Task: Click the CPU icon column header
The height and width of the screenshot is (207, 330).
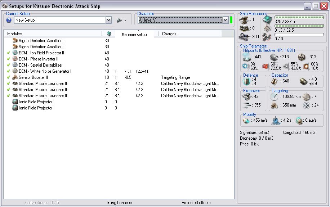Action: point(109,33)
